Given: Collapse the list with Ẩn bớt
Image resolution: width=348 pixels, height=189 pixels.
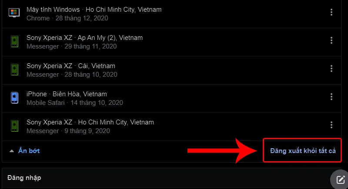Looking at the screenshot, I should point(29,151).
